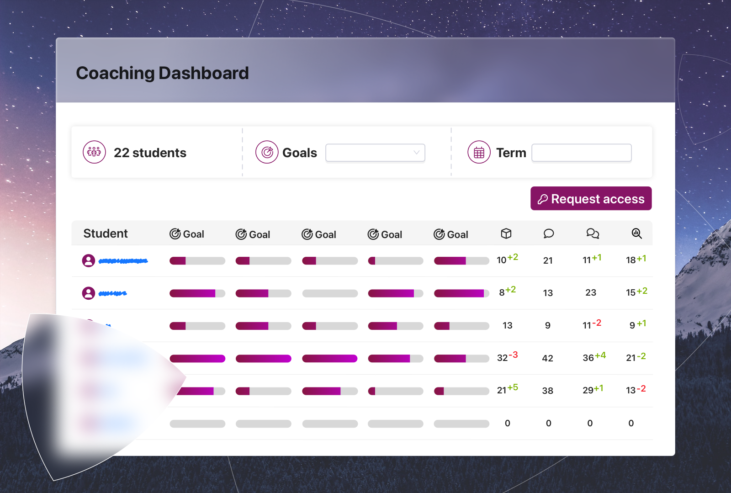The height and width of the screenshot is (493, 731).
Task: Click the first student's avatar icon
Action: (89, 260)
